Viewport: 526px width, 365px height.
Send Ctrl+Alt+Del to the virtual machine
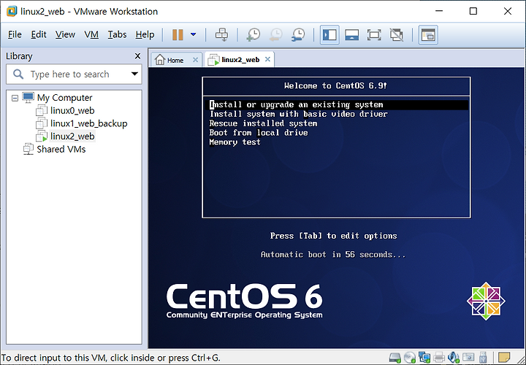coord(222,34)
